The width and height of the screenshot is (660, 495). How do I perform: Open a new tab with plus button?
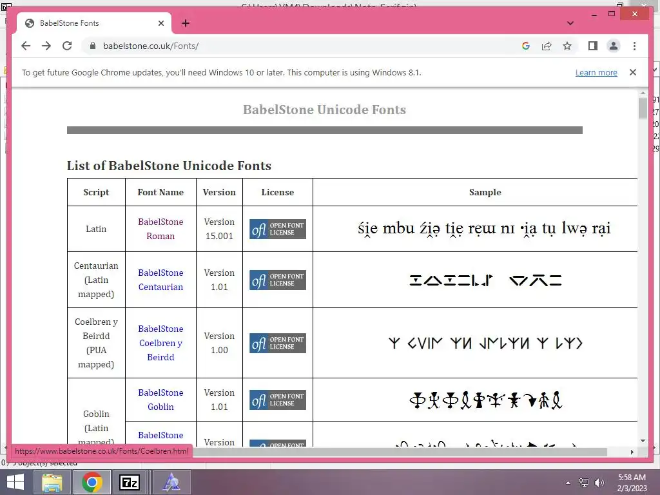click(186, 23)
